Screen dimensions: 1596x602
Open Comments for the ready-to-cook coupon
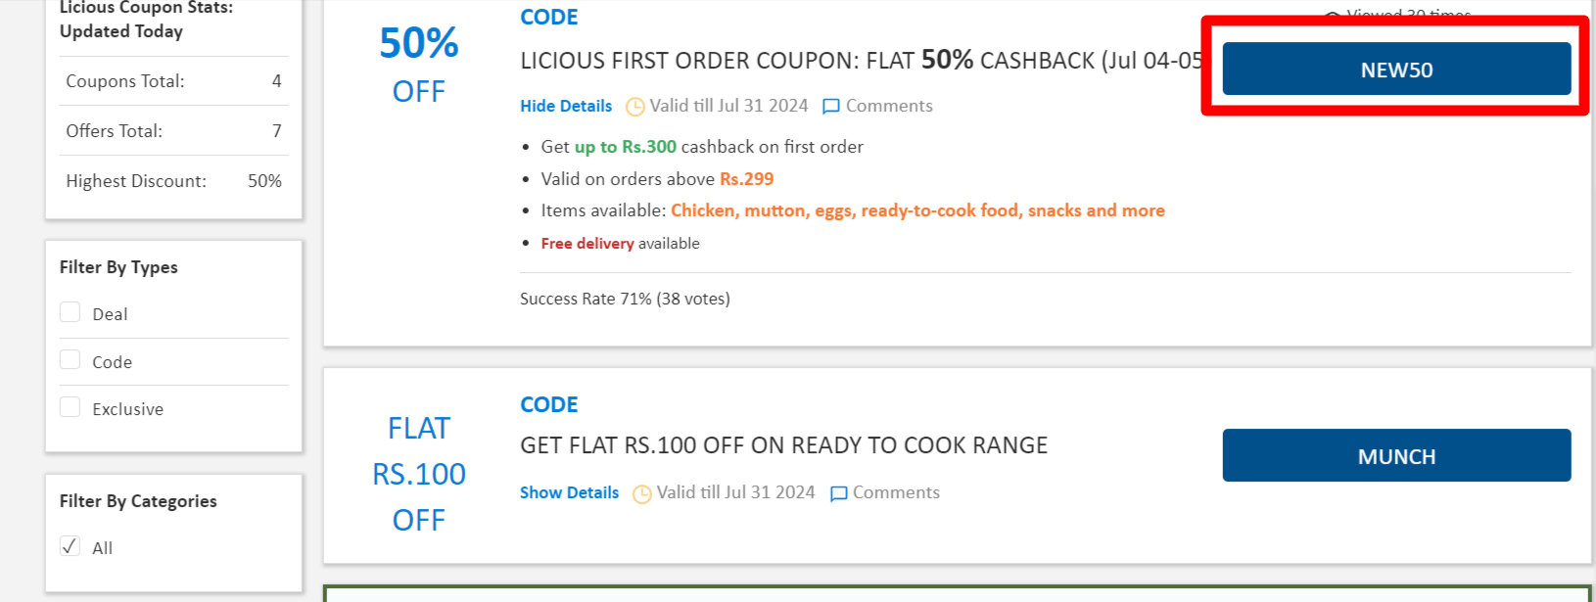coord(896,493)
